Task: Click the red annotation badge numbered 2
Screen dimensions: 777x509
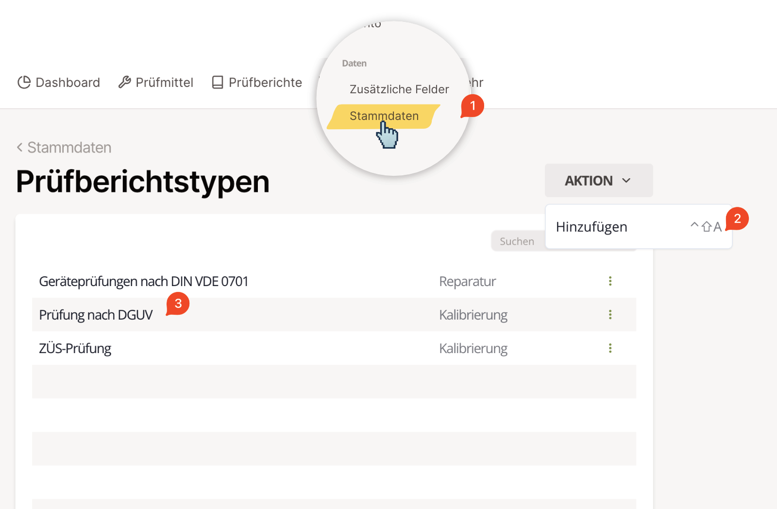Action: 737,219
